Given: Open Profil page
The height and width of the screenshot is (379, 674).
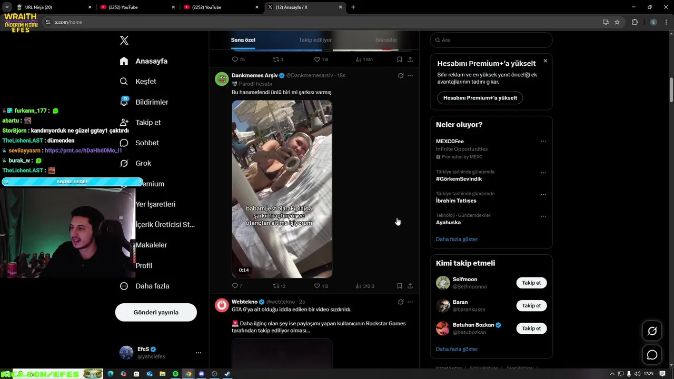Looking at the screenshot, I should click(144, 266).
